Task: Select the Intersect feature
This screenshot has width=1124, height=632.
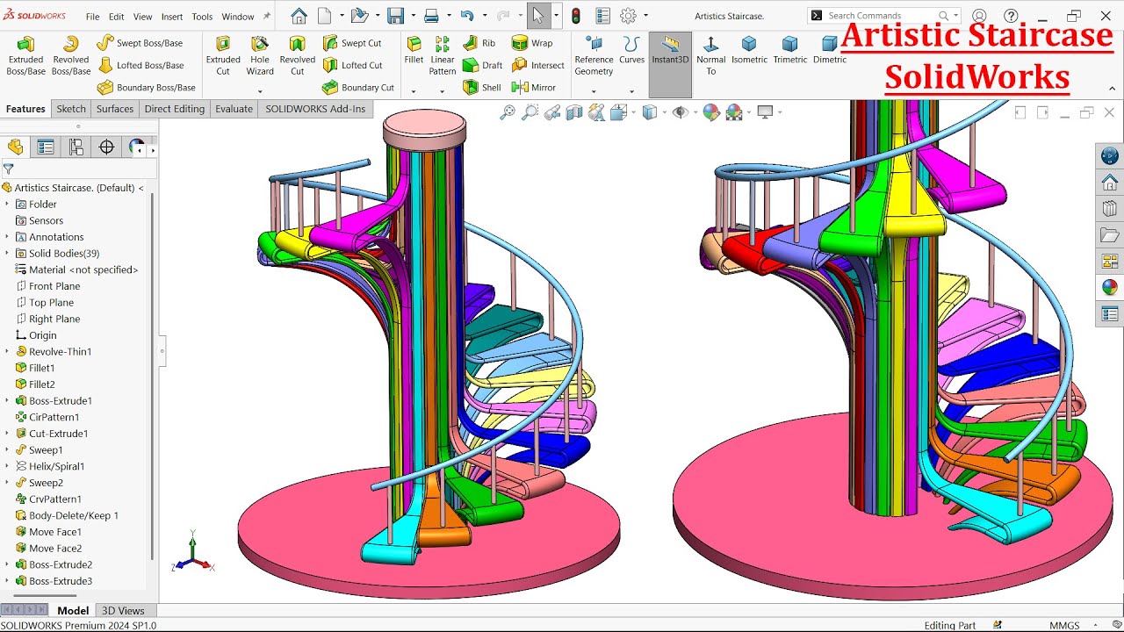Action: point(538,65)
